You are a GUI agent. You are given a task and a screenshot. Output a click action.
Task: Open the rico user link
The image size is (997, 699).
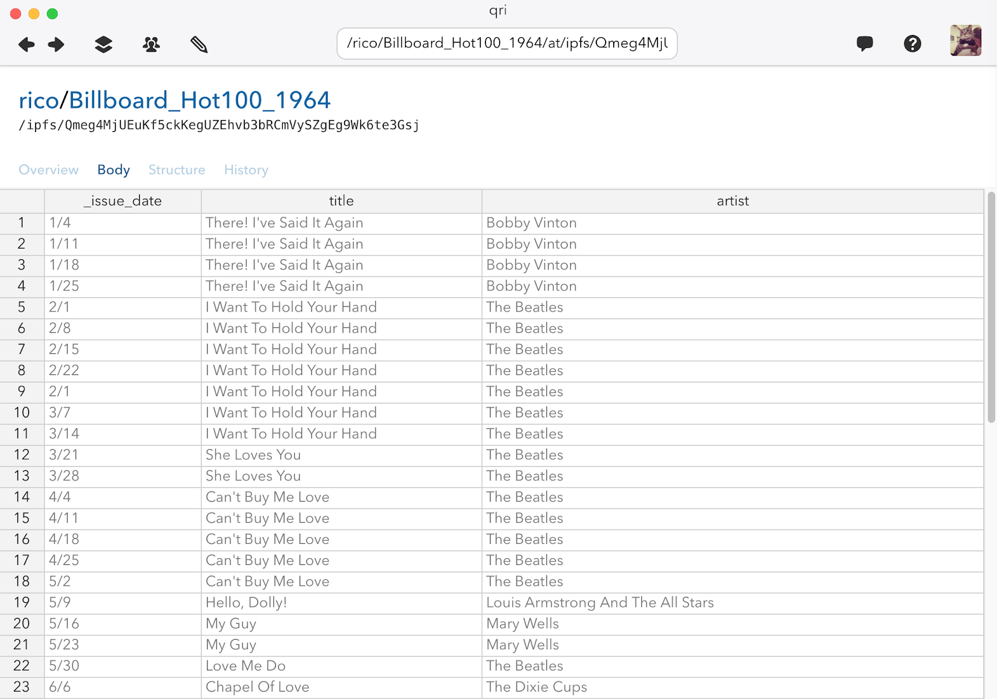pyautogui.click(x=39, y=100)
